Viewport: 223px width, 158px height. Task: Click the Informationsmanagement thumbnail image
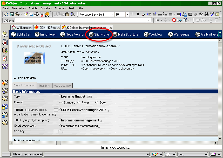tap(35, 58)
